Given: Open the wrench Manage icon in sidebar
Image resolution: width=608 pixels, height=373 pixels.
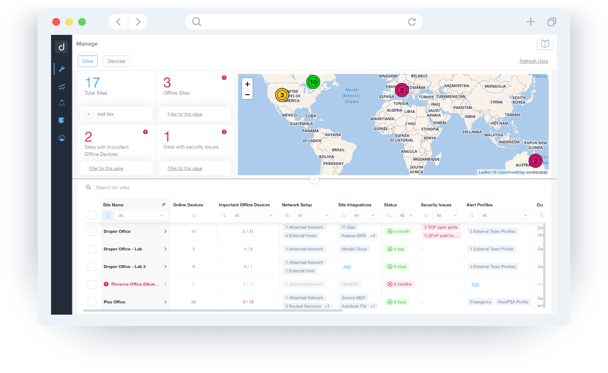Looking at the screenshot, I should (62, 69).
